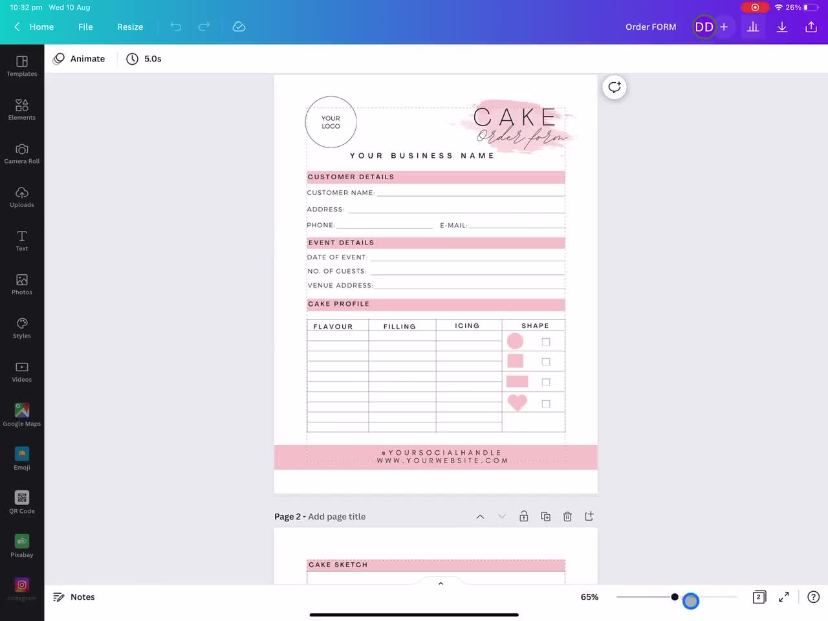Click the screen recording indicator
This screenshot has width=828, height=621.
[x=755, y=7]
